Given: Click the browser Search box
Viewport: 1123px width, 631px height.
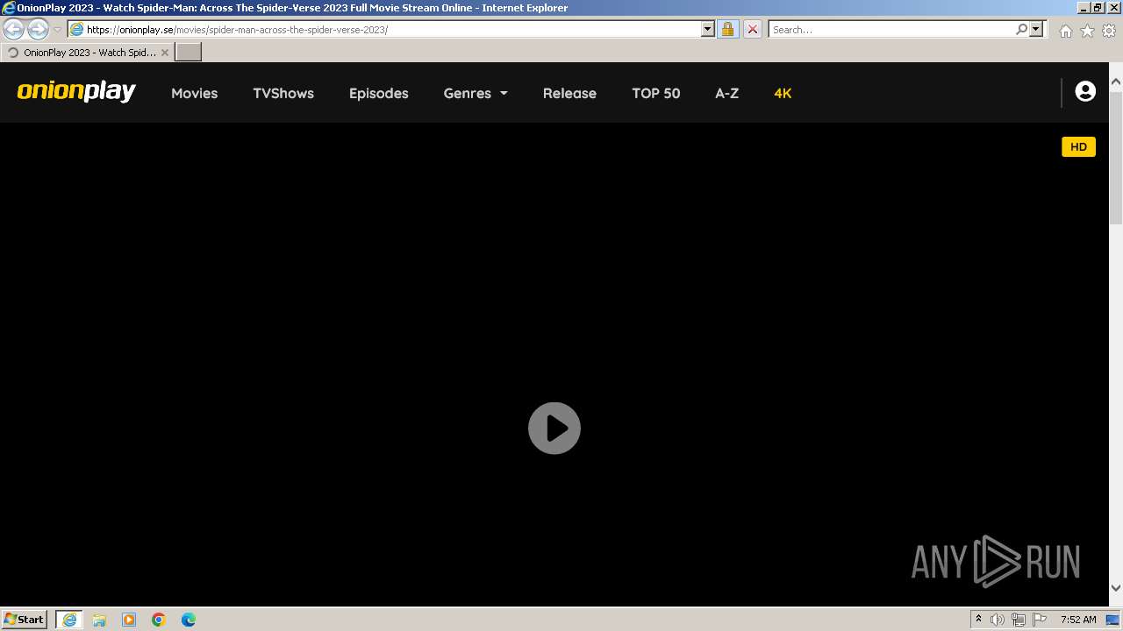Looking at the screenshot, I should point(891,29).
